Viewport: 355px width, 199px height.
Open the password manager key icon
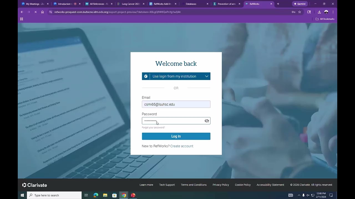[293, 12]
